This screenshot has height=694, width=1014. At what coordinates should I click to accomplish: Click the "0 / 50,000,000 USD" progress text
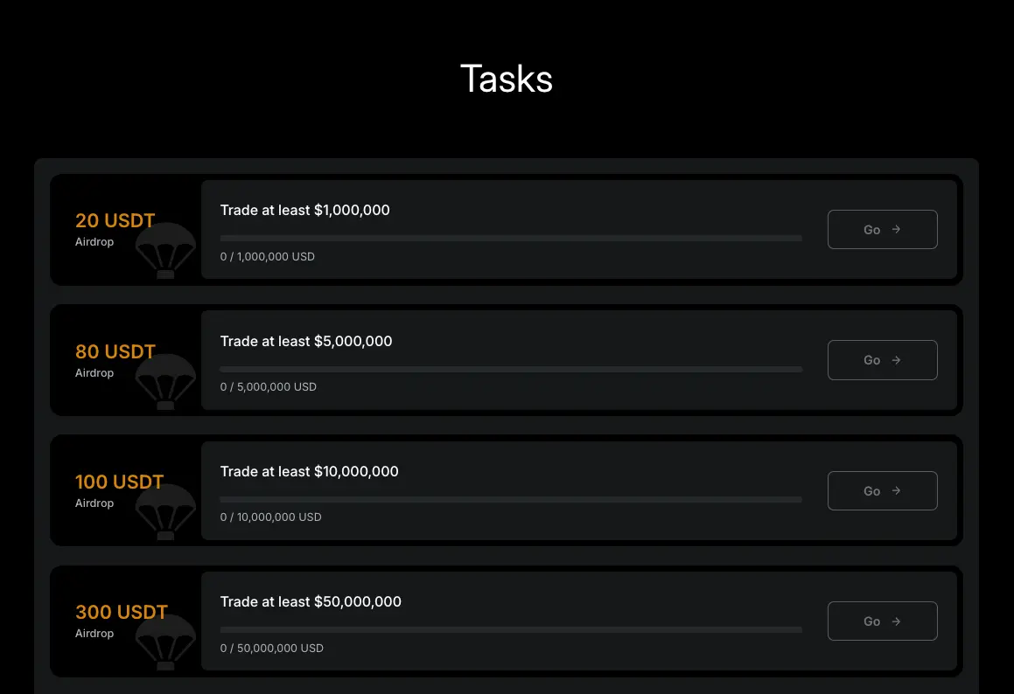pos(272,649)
